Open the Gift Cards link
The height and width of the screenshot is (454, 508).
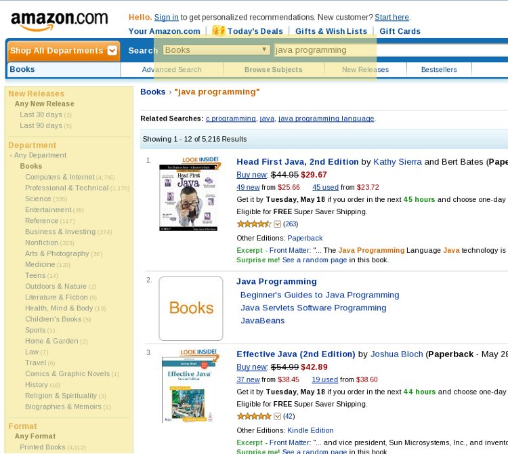[400, 31]
